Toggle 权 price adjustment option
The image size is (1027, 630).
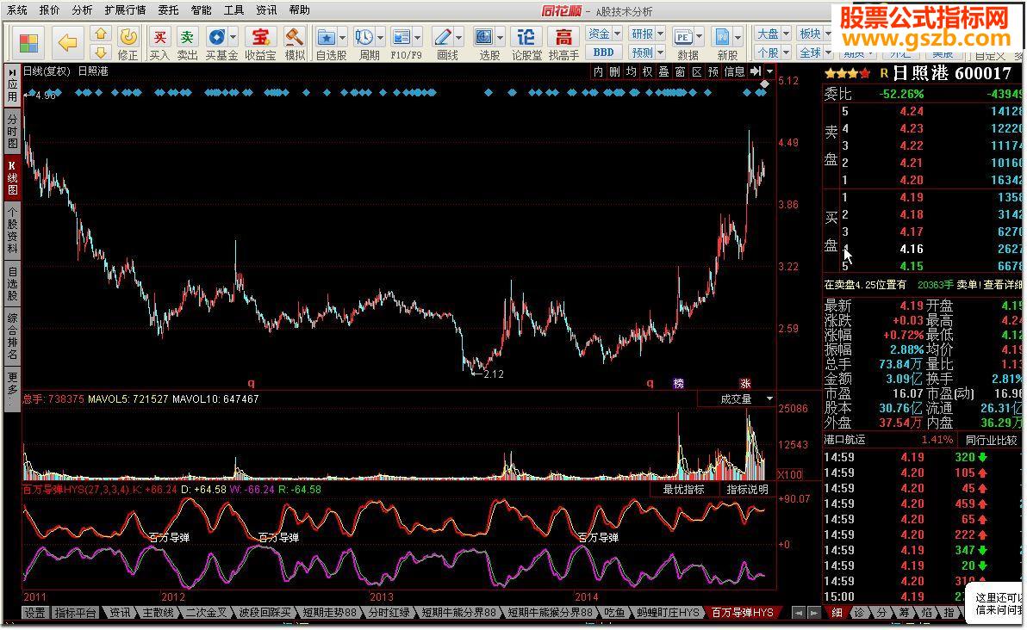click(x=647, y=71)
